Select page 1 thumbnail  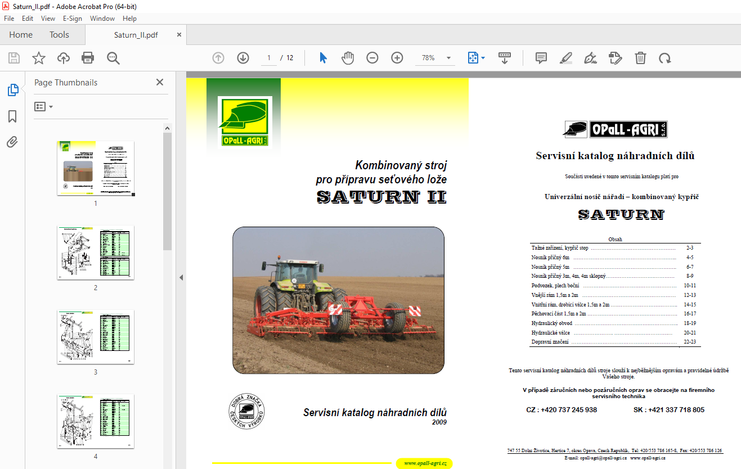pos(96,168)
